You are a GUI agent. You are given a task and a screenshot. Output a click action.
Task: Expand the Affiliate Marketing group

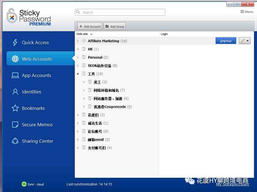pyautogui.click(x=78, y=41)
